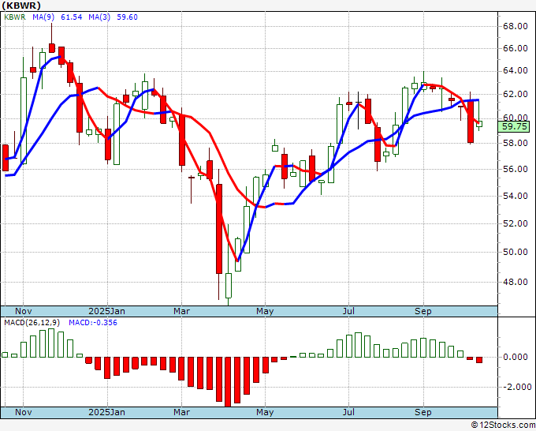Click the (KBWR) chart title
536x431 pixels.
pyautogui.click(x=21, y=6)
